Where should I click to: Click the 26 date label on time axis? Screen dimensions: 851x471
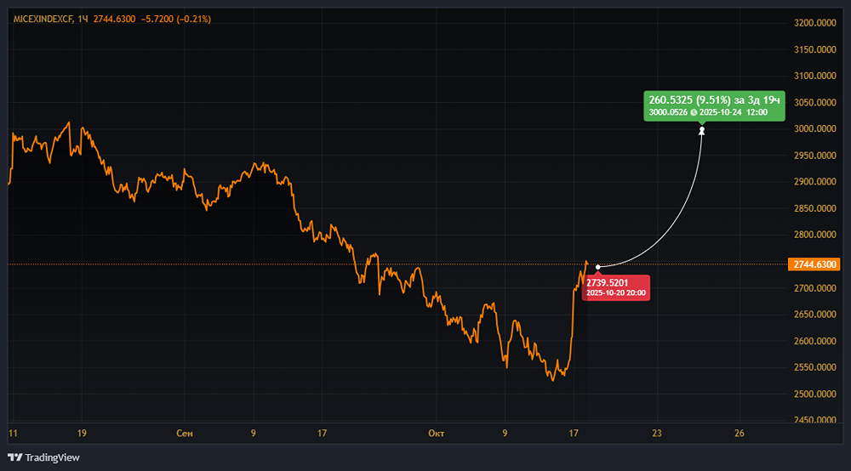click(x=740, y=434)
